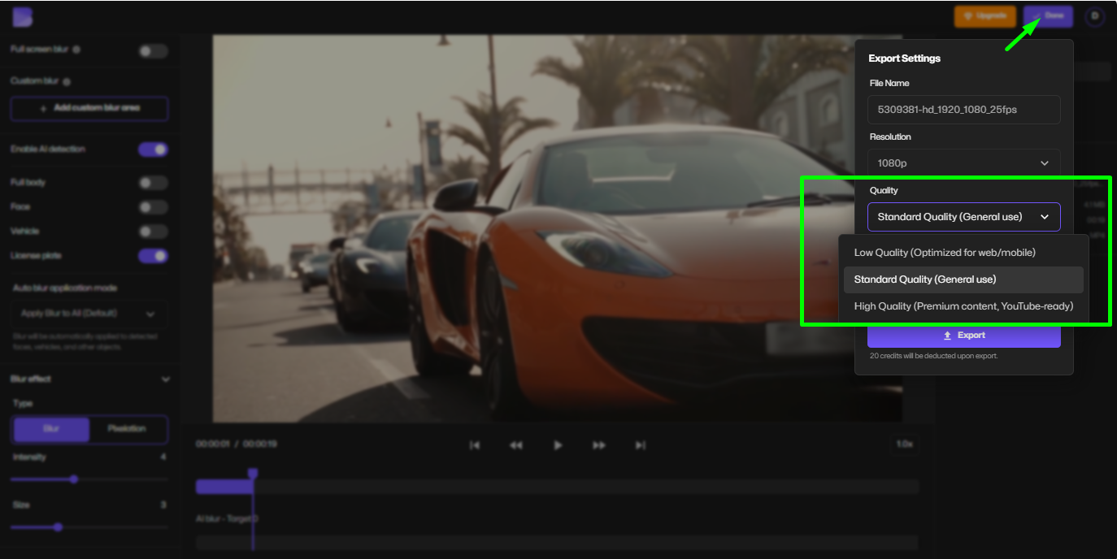This screenshot has width=1117, height=559.
Task: Click the File Name input field
Action: point(963,110)
